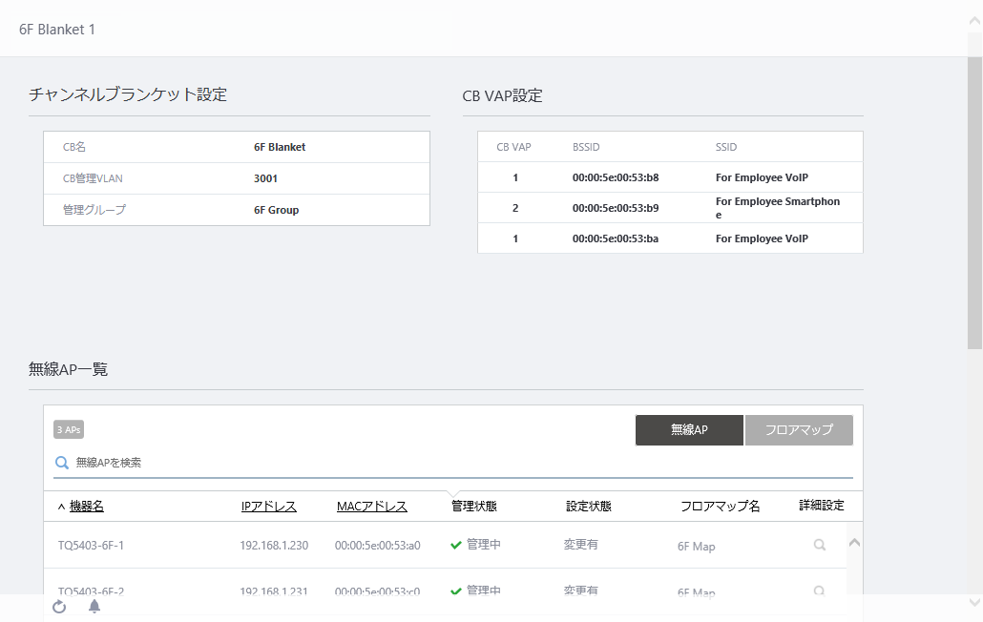Click the AP table scroll-up arrow
This screenshot has height=622, width=983.
[x=854, y=543]
